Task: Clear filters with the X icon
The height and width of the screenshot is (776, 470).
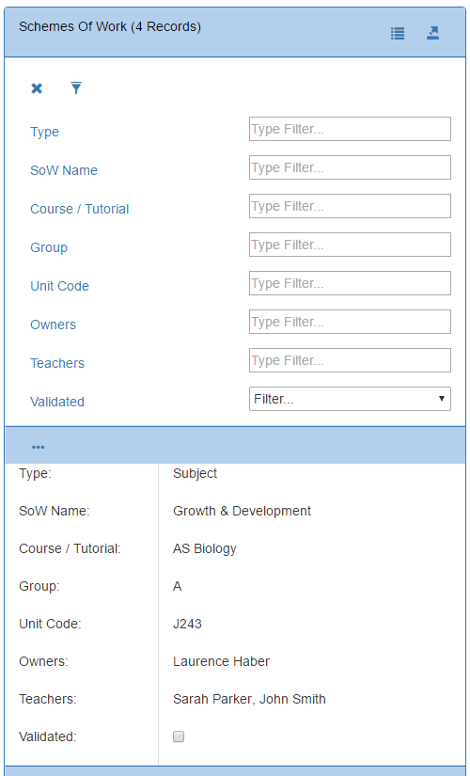Action: point(37,88)
